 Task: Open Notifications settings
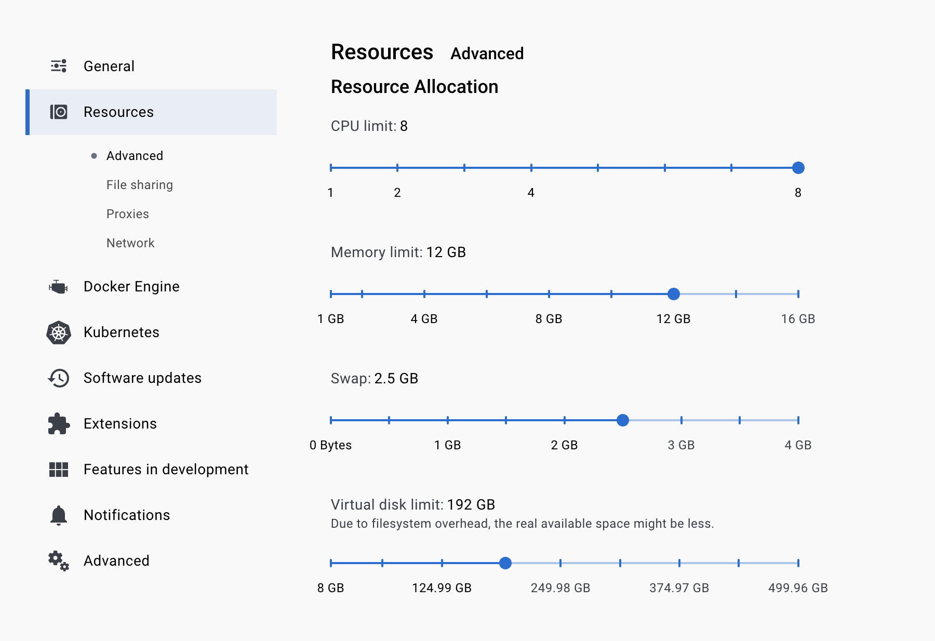pyautogui.click(x=151, y=515)
